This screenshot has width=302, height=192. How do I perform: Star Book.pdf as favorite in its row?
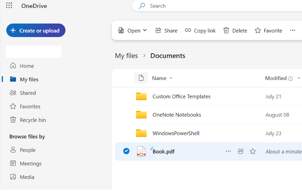pos(253,151)
